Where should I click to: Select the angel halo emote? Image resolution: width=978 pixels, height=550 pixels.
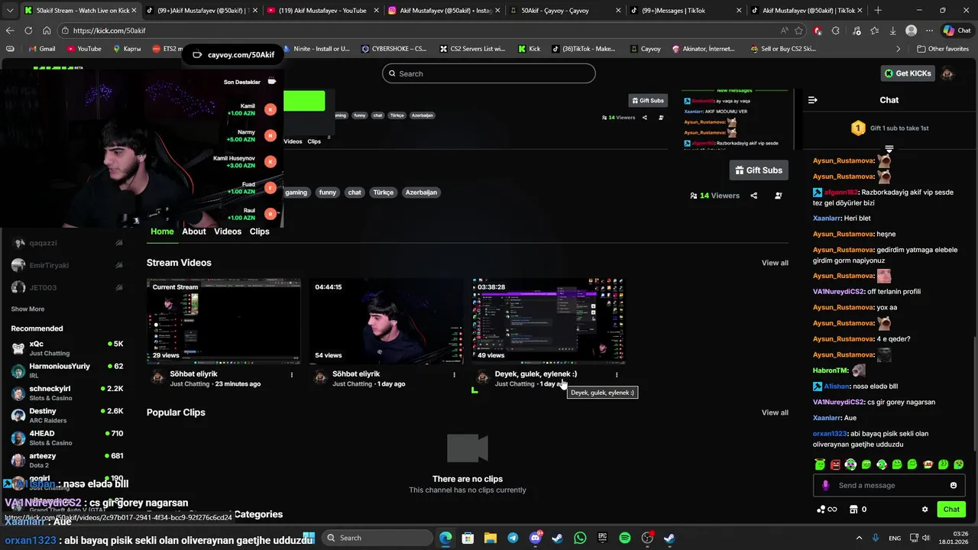point(820,464)
